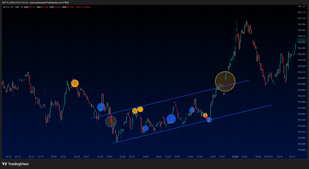Click the orange circle at the 22:25 peak
Viewport: 309px width, 169px height.
pyautogui.click(x=75, y=83)
